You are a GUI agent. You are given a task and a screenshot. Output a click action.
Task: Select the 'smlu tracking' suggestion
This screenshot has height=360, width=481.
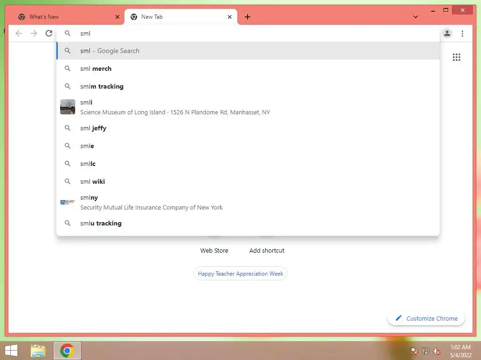tap(248, 223)
